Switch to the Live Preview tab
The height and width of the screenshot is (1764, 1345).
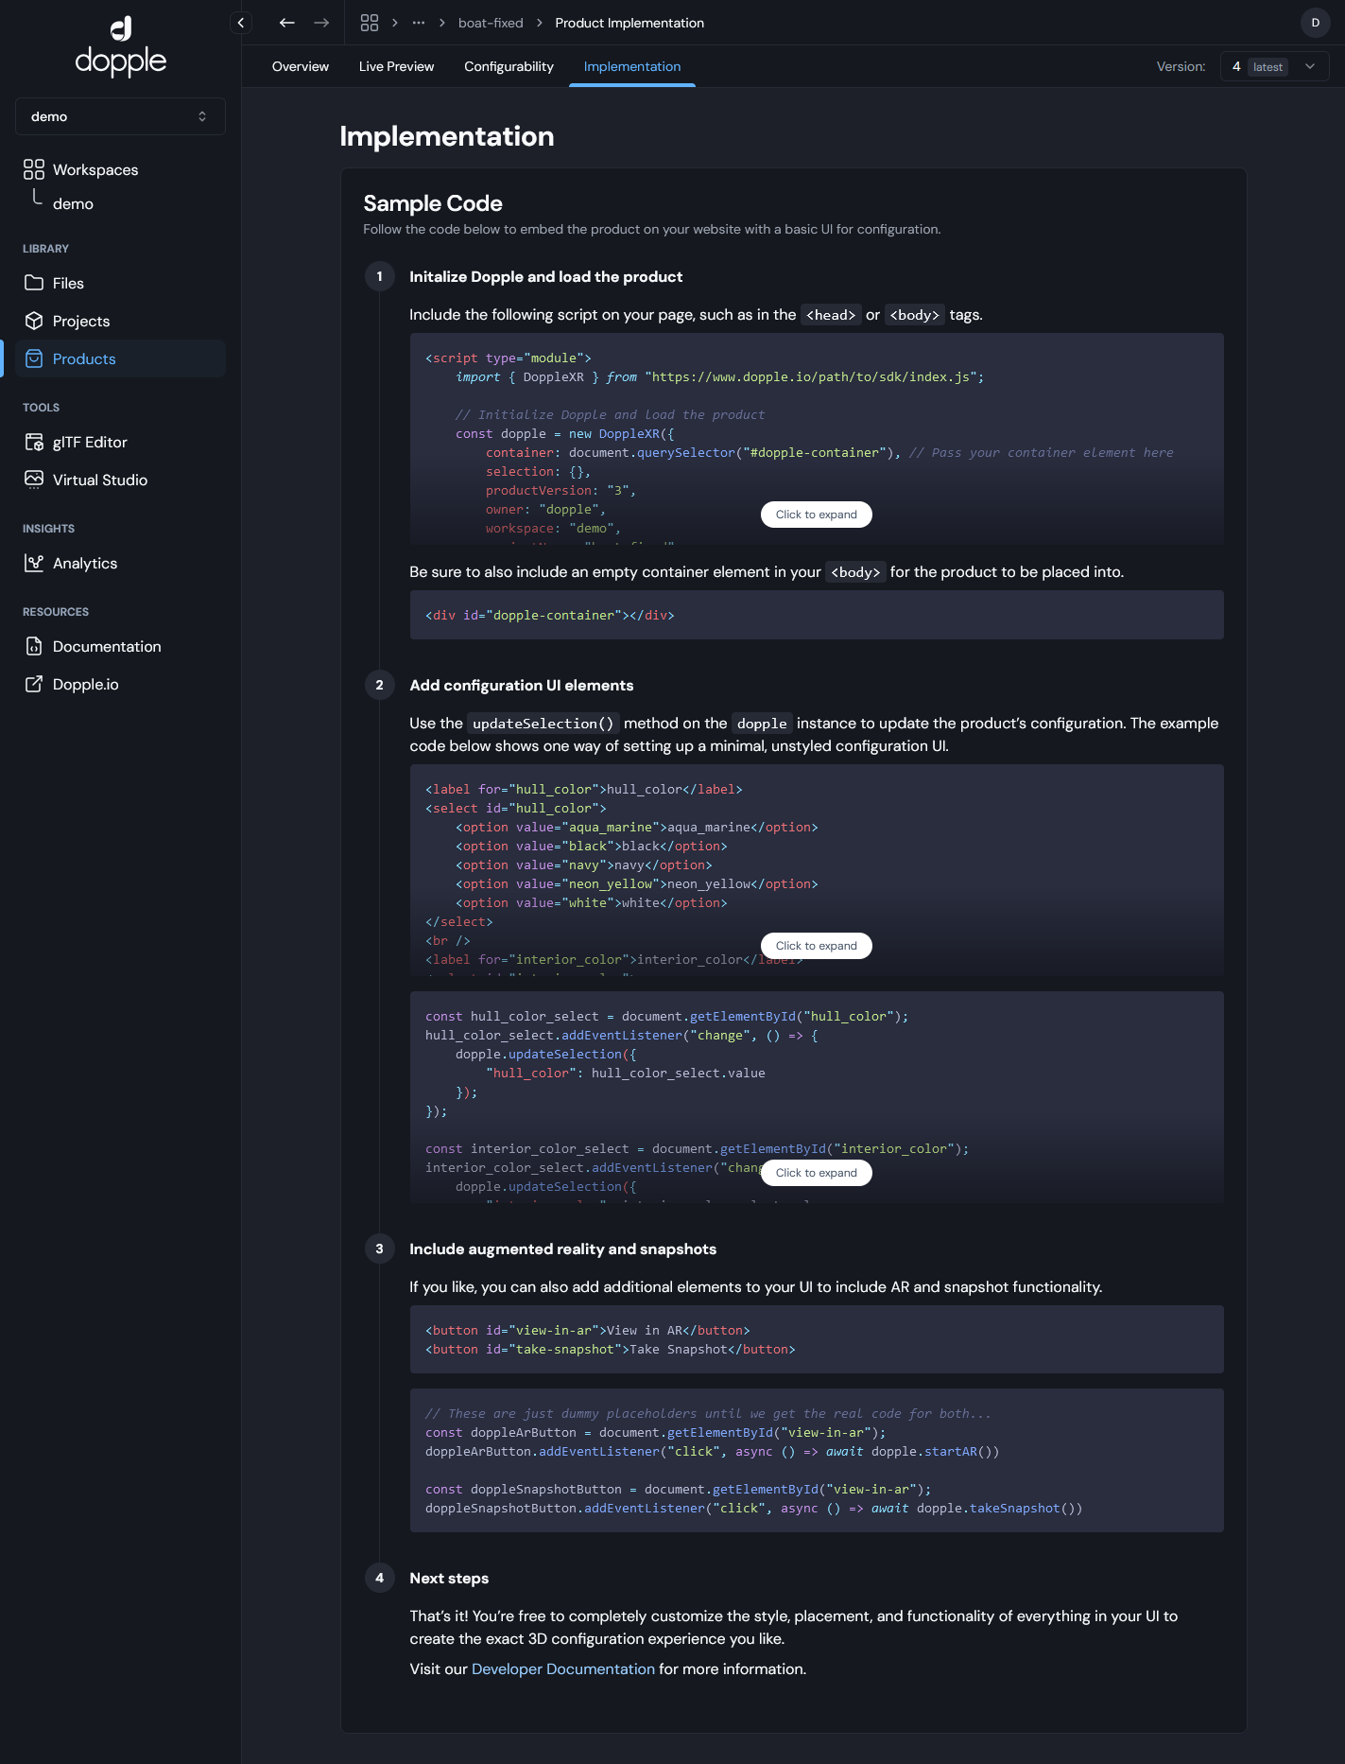(396, 66)
